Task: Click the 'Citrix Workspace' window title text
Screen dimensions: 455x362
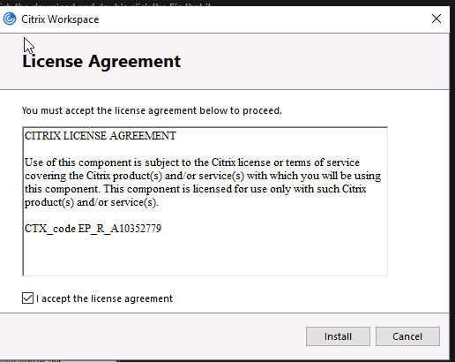Action: [x=60, y=19]
